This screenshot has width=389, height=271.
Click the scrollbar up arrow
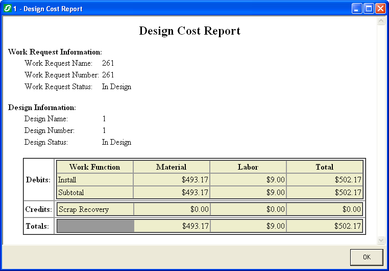click(x=380, y=21)
